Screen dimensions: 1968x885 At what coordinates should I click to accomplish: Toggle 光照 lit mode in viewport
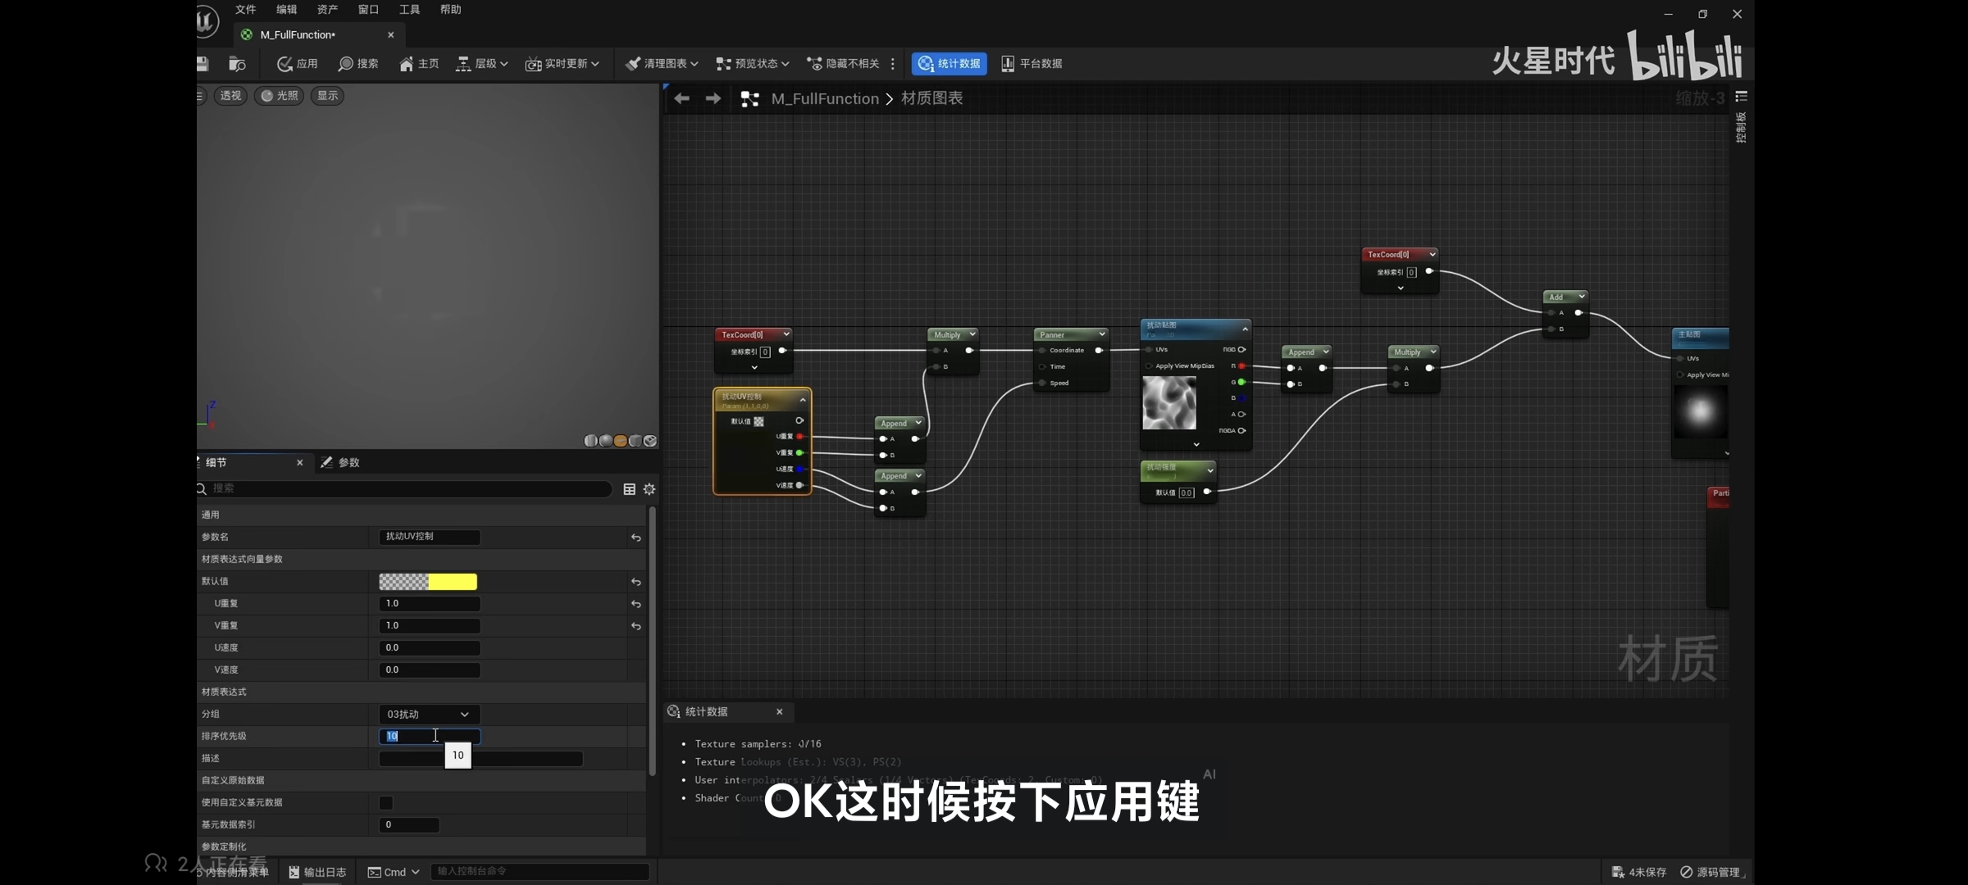279,96
